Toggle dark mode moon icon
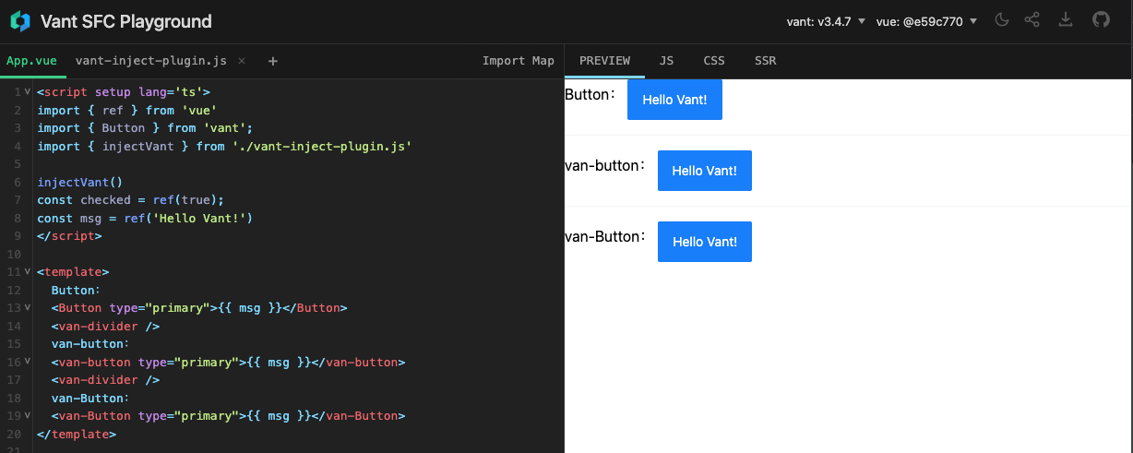This screenshot has width=1133, height=453. tap(1002, 20)
